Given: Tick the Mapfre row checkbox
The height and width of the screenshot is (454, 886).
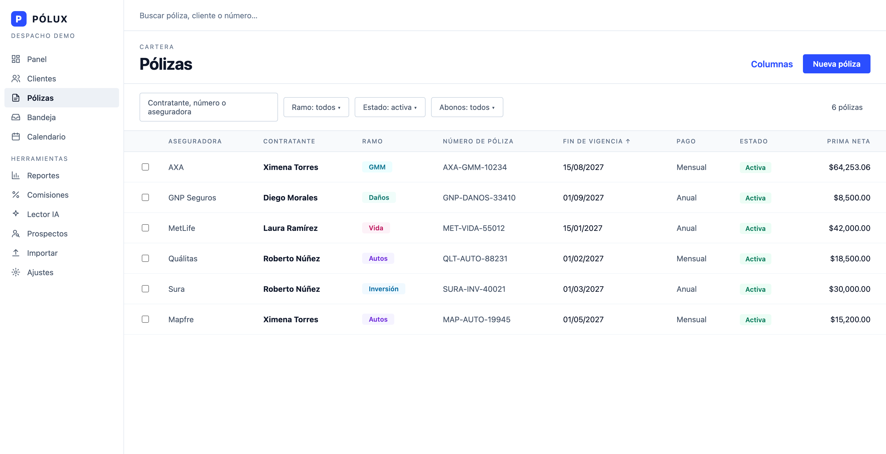Looking at the screenshot, I should click(x=145, y=319).
